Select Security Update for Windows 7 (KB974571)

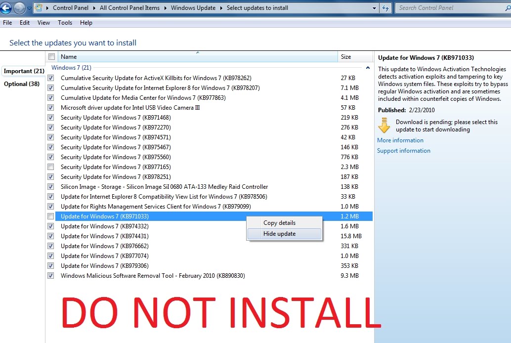[116, 137]
